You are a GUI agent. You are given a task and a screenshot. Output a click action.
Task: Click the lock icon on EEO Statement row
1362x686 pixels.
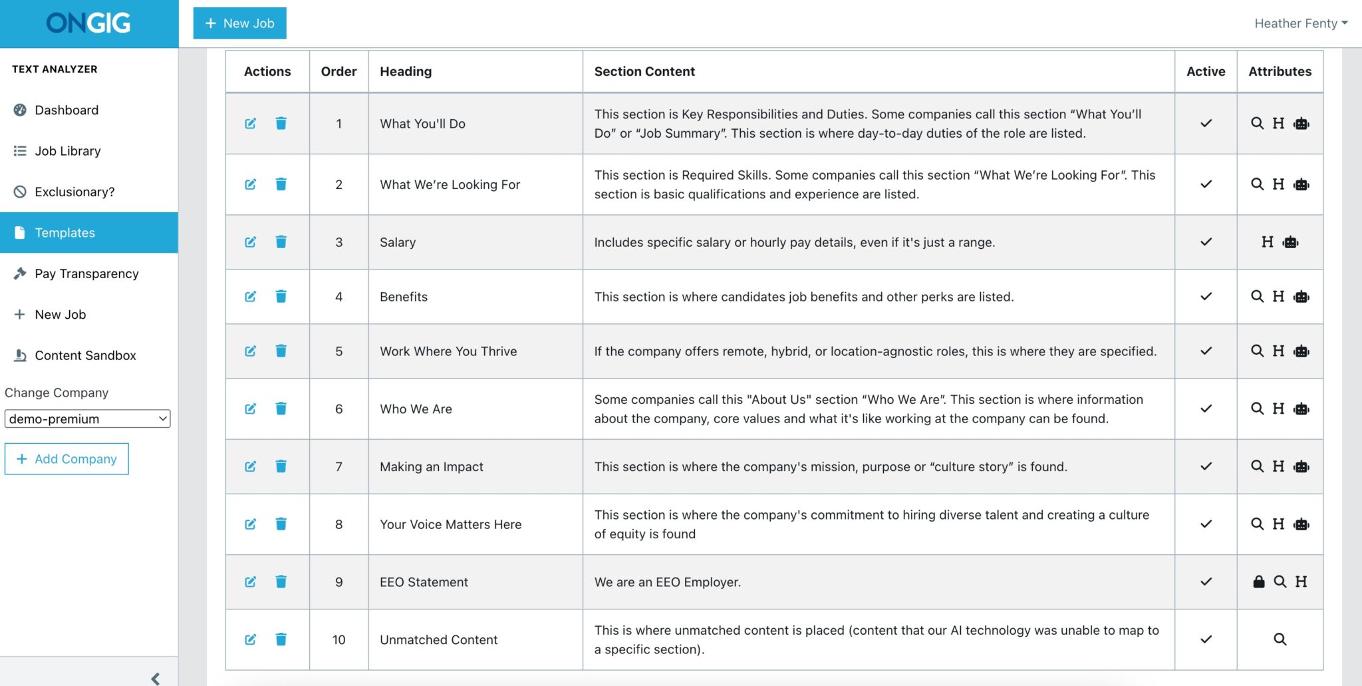[x=1259, y=582]
